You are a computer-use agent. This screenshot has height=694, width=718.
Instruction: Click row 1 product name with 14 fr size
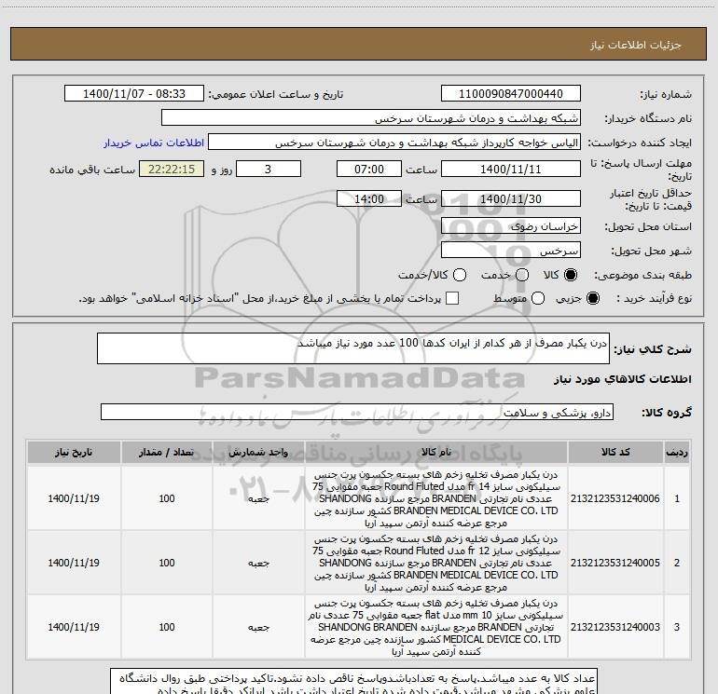click(436, 498)
